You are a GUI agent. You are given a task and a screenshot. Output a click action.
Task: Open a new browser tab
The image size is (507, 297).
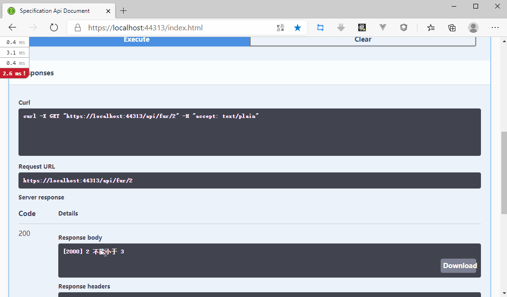point(124,10)
